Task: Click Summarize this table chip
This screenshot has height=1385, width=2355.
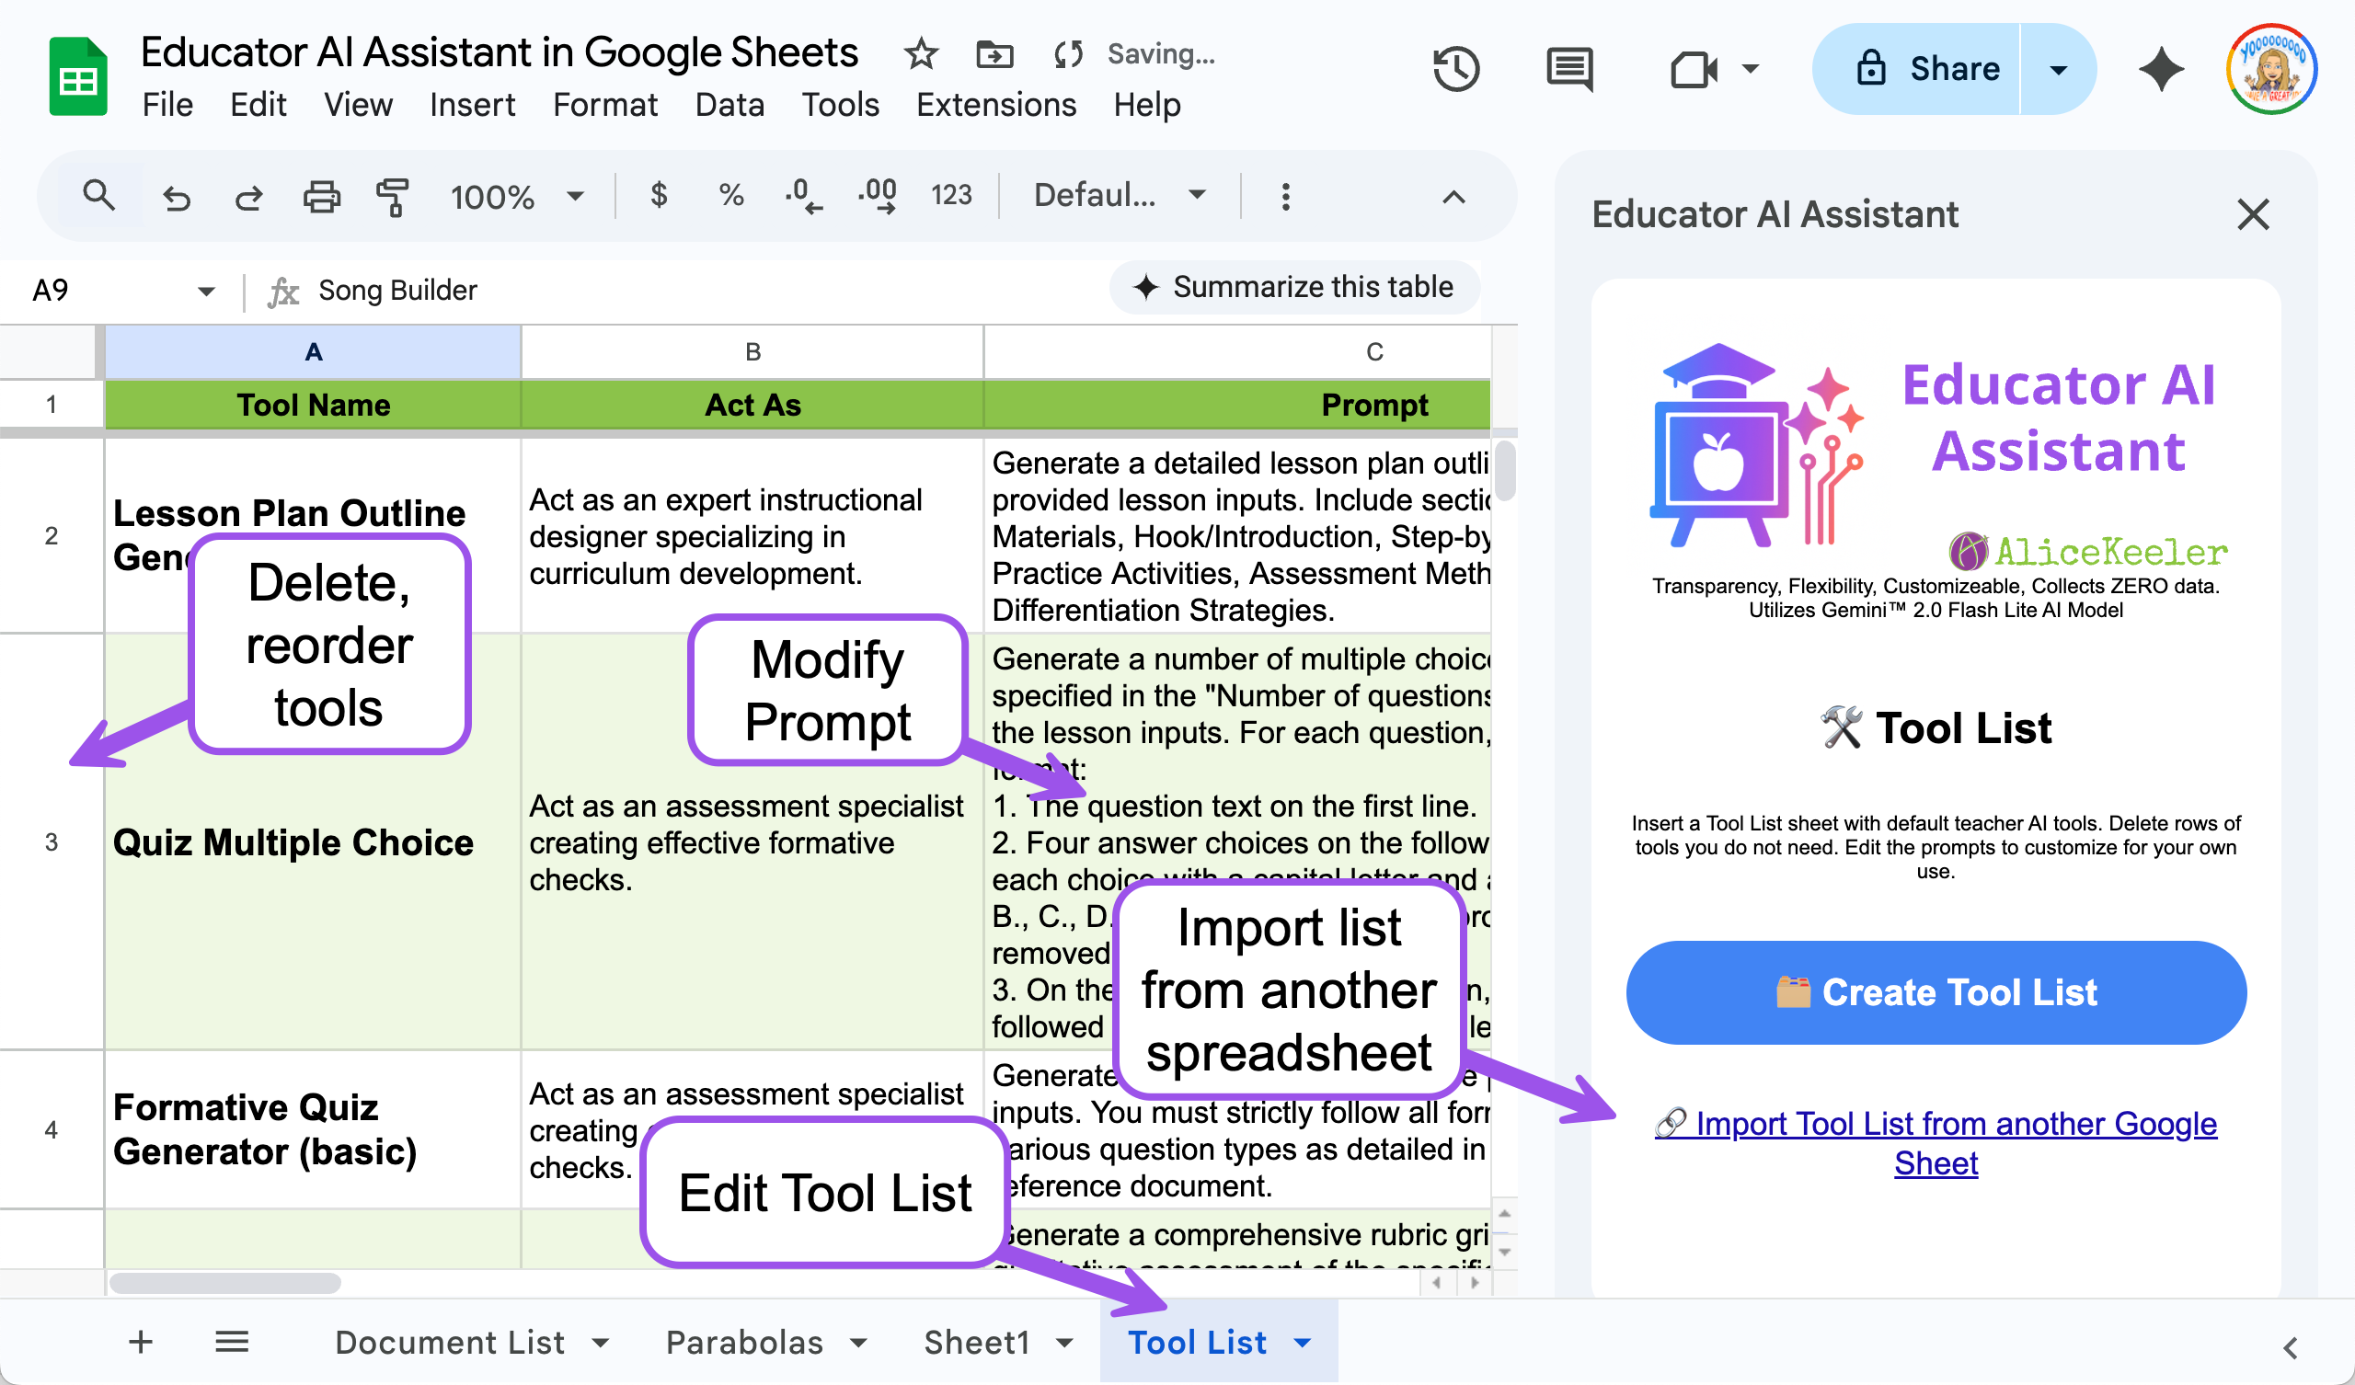Action: (1294, 287)
